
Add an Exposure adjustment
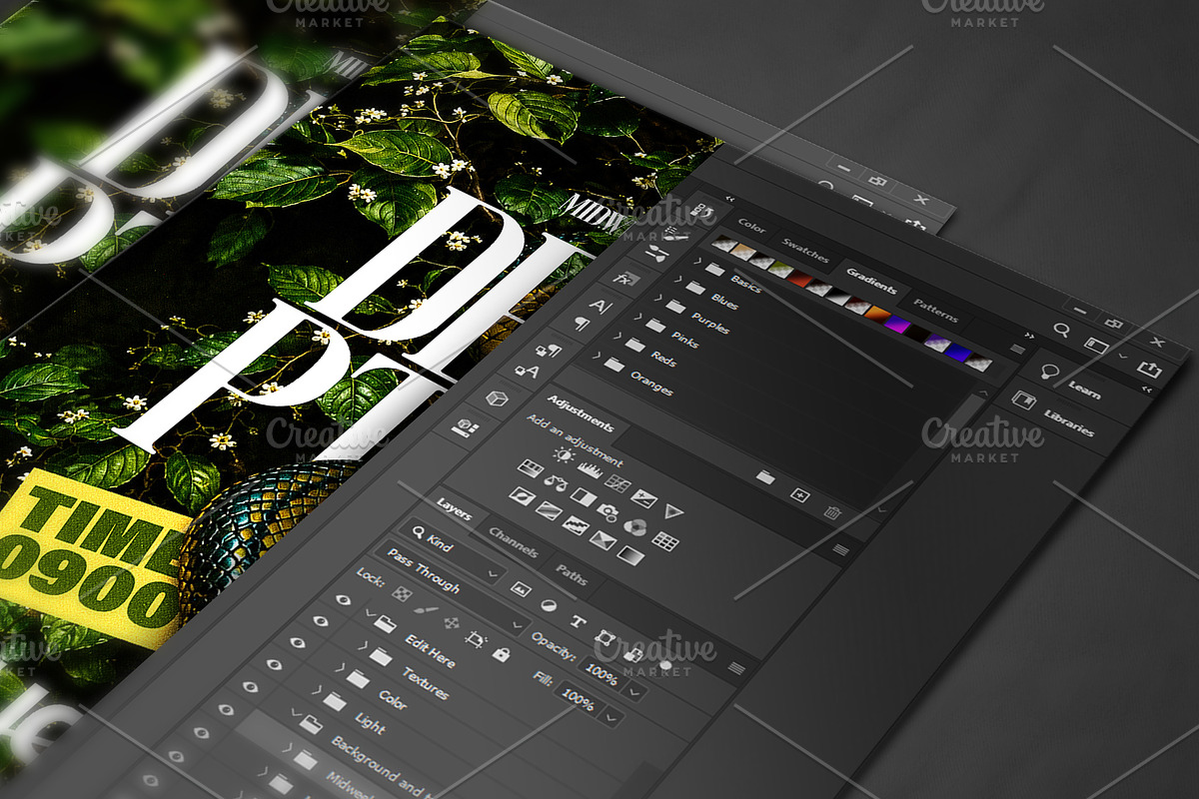(643, 498)
